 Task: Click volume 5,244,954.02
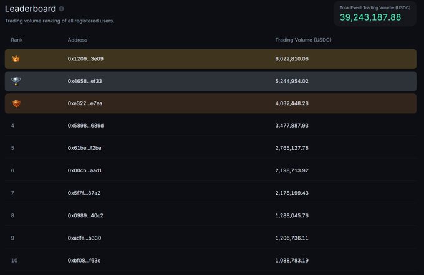coord(292,81)
